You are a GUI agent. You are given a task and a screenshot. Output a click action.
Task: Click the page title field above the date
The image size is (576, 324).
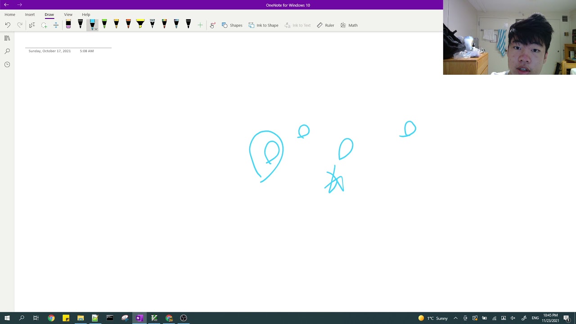68,42
